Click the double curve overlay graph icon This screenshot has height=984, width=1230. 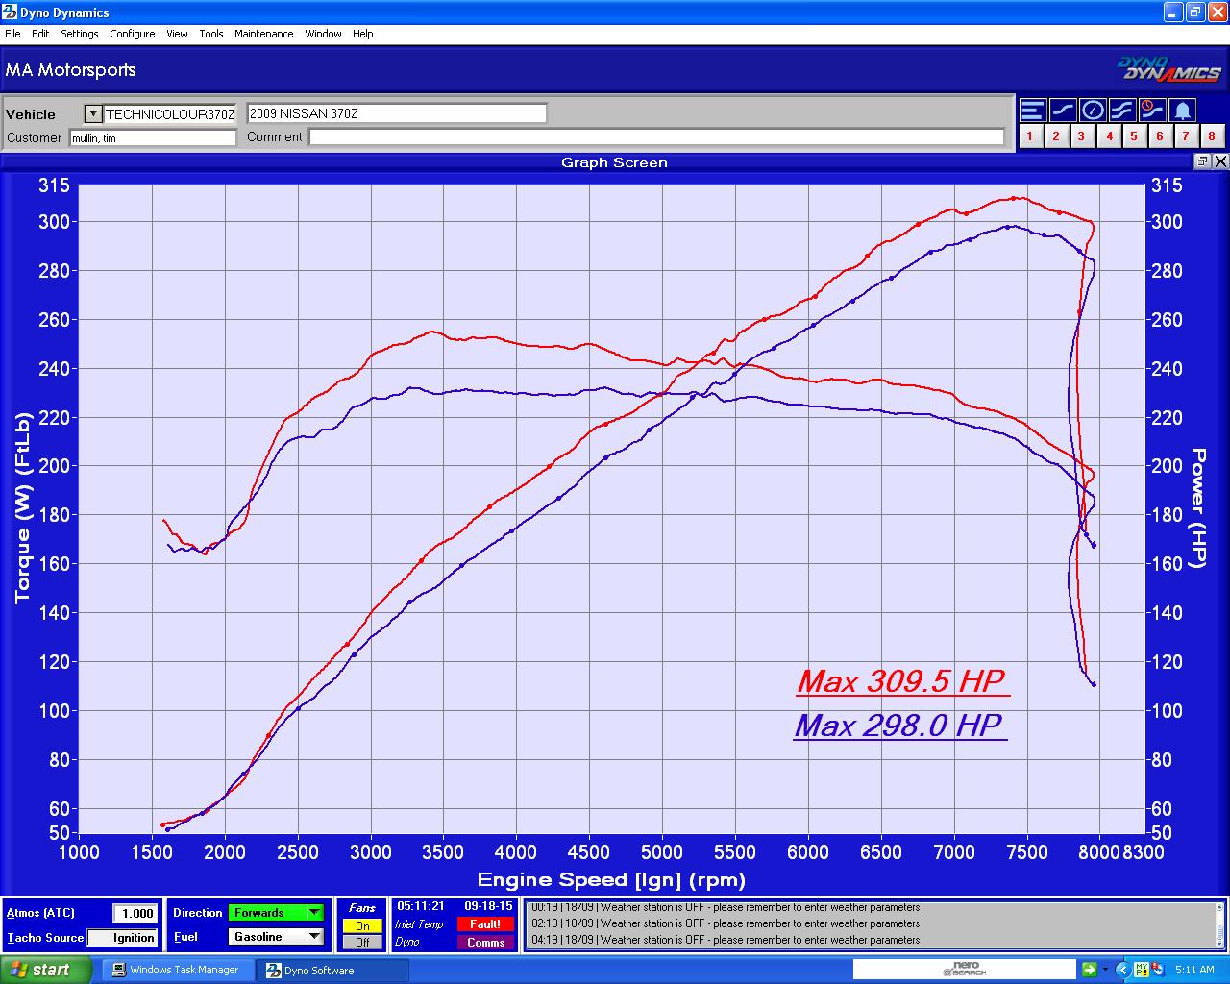pyautogui.click(x=1121, y=111)
